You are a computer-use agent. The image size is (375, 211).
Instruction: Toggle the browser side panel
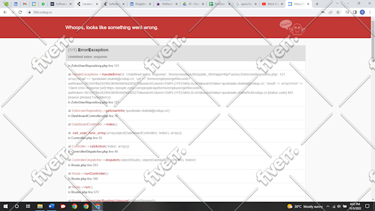355,12
